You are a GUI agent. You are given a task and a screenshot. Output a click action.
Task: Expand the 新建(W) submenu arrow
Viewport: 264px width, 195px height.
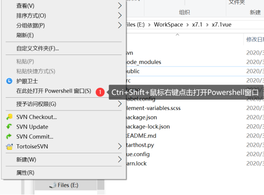click(x=120, y=159)
